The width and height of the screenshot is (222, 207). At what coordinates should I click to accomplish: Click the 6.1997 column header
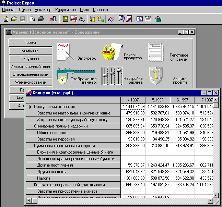[182, 100]
